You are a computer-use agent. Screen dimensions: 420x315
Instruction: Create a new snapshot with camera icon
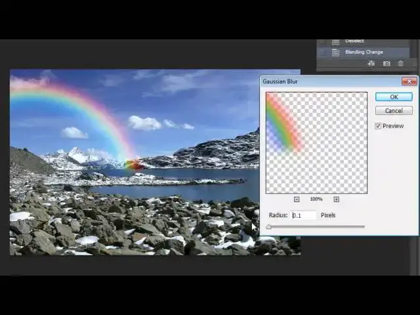387,64
